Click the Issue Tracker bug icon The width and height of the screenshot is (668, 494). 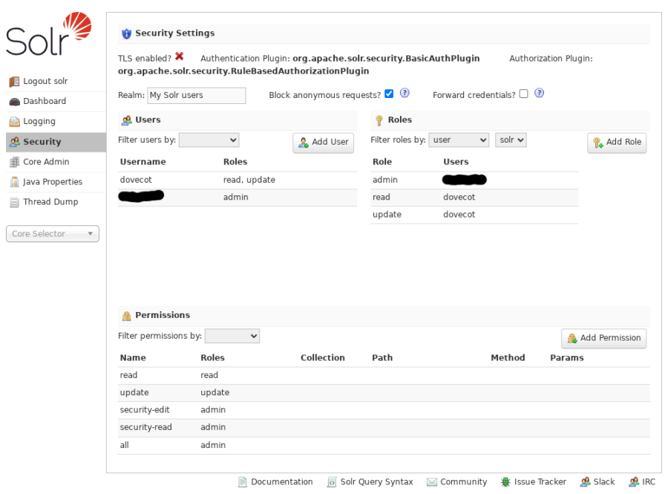(505, 482)
